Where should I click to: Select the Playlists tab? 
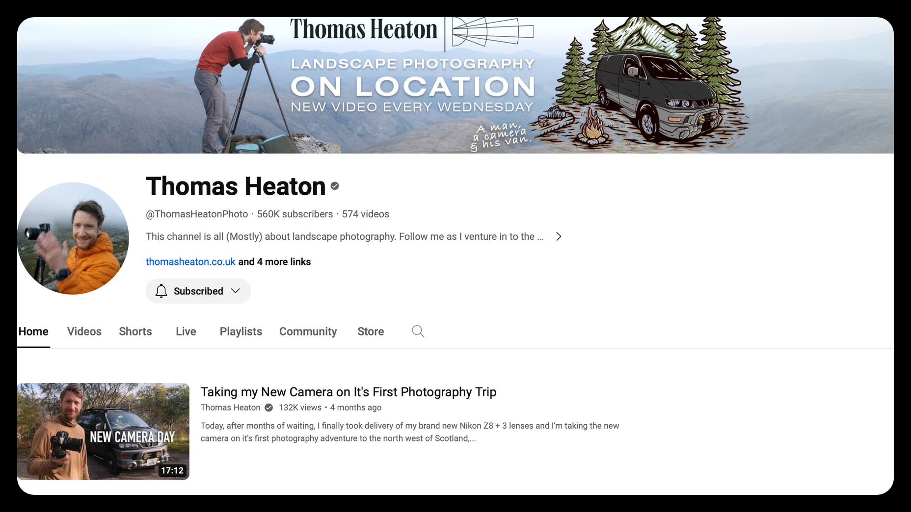(241, 332)
